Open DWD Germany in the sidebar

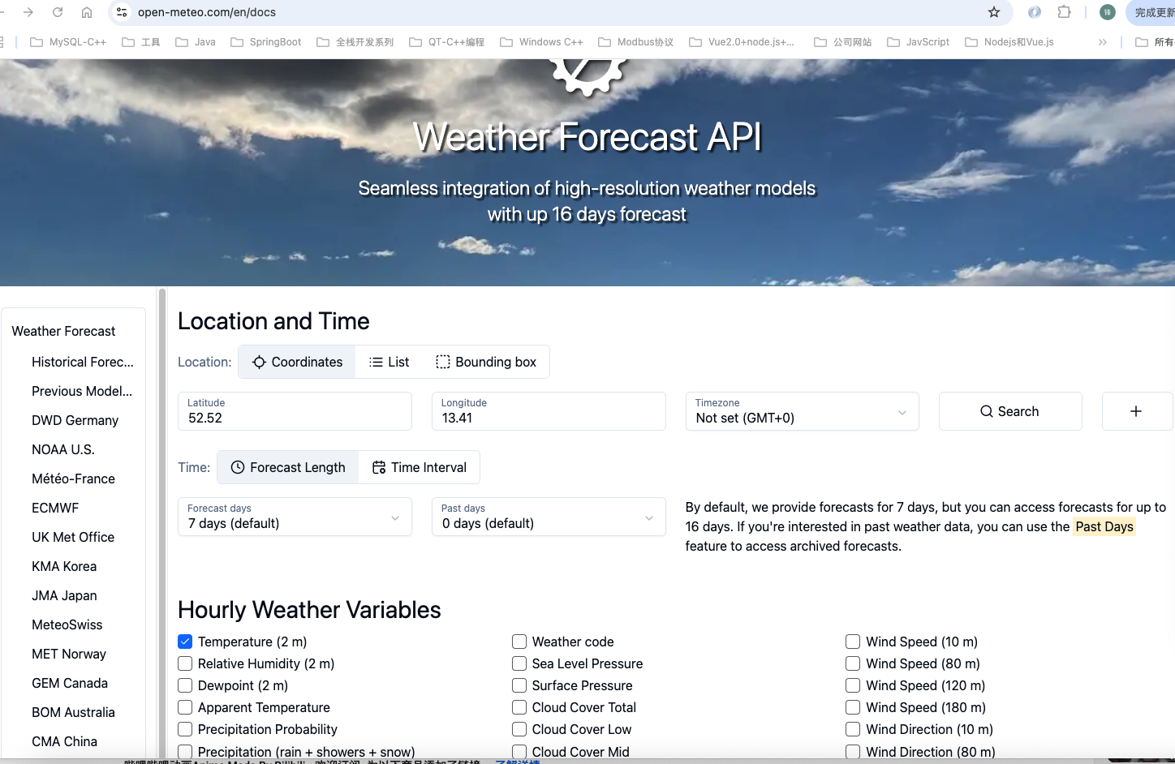tap(75, 420)
